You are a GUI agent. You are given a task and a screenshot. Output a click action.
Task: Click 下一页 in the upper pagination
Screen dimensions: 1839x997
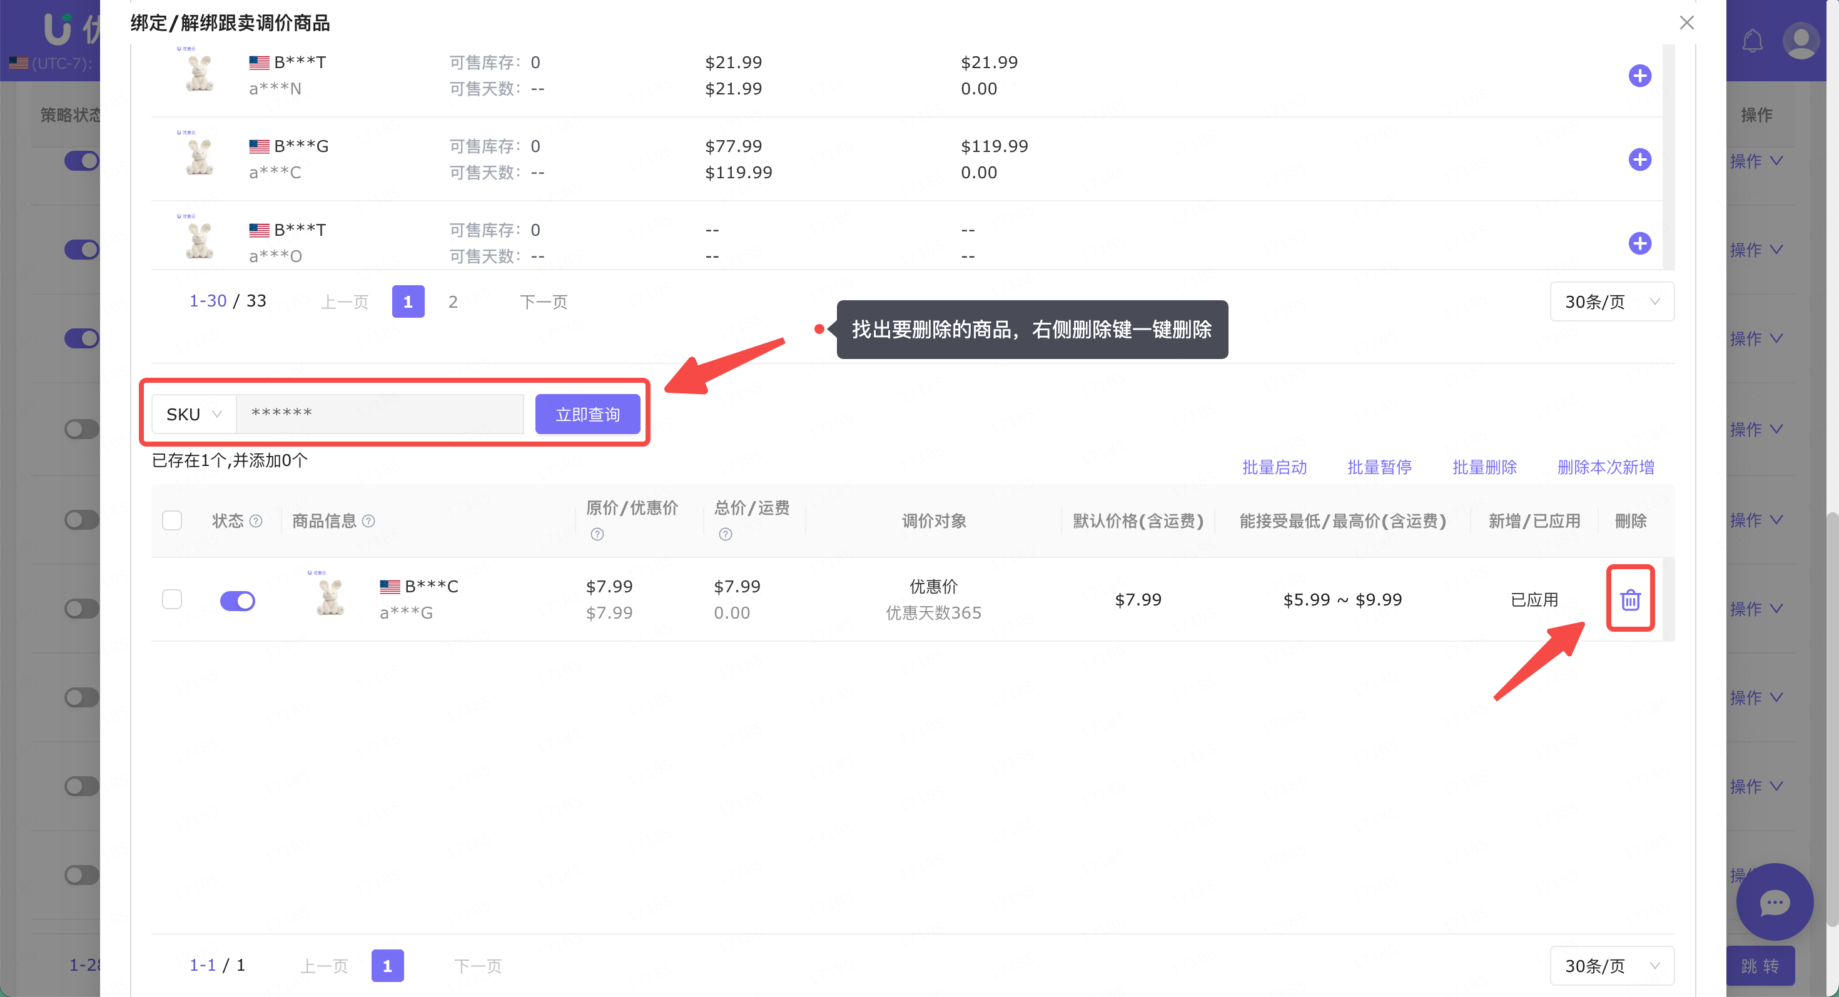pyautogui.click(x=544, y=302)
